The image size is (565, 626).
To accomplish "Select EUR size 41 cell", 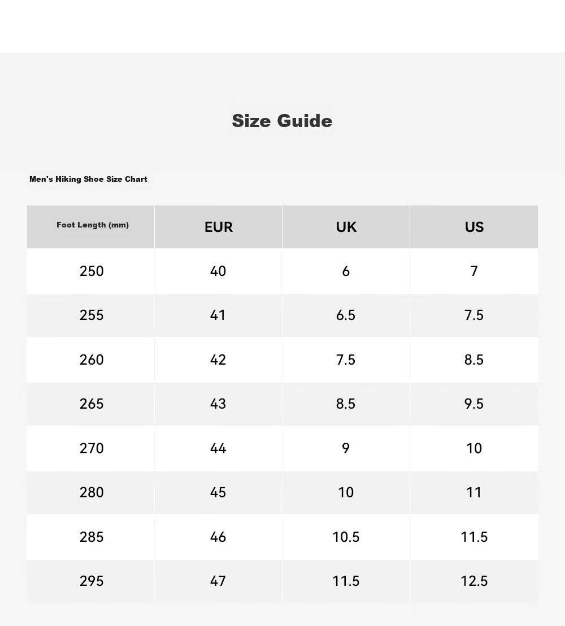I will coord(218,316).
